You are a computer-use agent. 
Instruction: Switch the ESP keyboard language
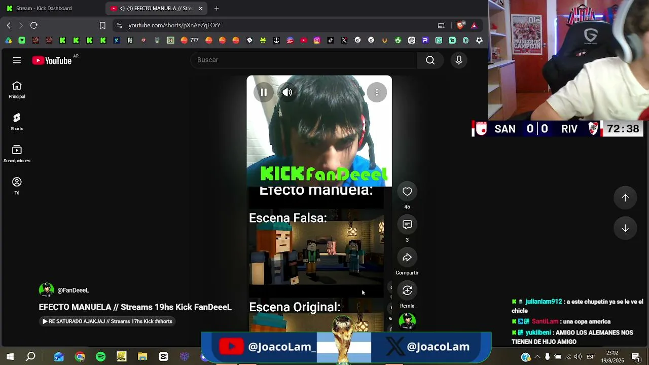coord(591,357)
